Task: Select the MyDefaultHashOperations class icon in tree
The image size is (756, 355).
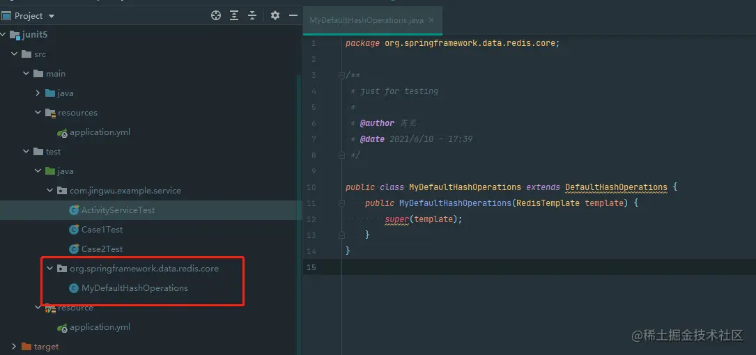Action: tap(74, 288)
